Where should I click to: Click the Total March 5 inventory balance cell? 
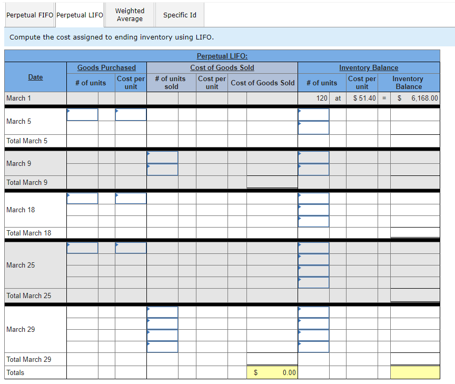tap(415, 141)
